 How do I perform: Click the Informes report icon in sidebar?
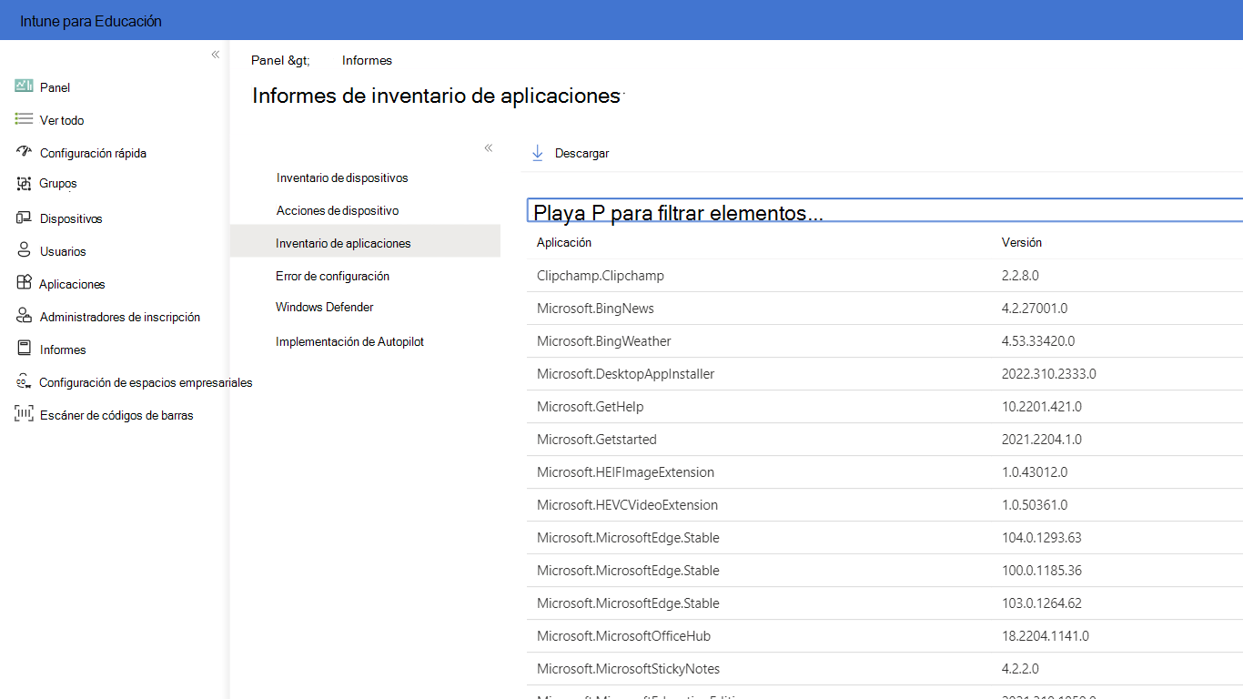(x=24, y=349)
